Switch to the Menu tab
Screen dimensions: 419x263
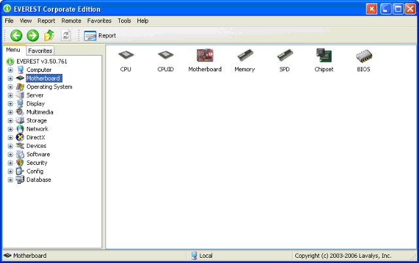pos(13,50)
